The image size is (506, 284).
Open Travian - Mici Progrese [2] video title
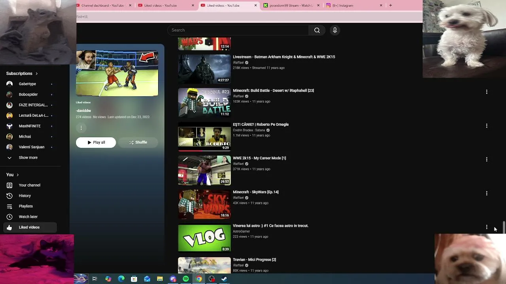click(254, 260)
